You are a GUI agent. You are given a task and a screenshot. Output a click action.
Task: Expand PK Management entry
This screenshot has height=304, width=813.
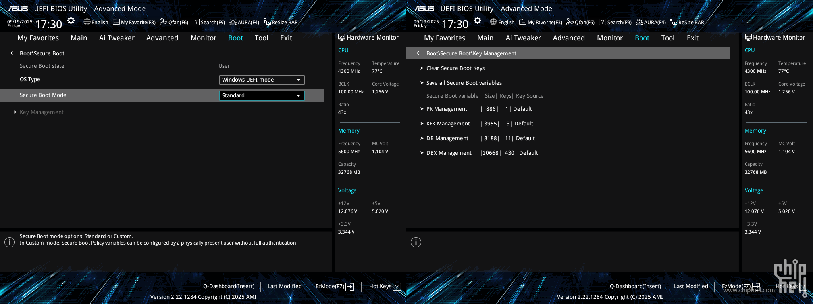point(476,109)
